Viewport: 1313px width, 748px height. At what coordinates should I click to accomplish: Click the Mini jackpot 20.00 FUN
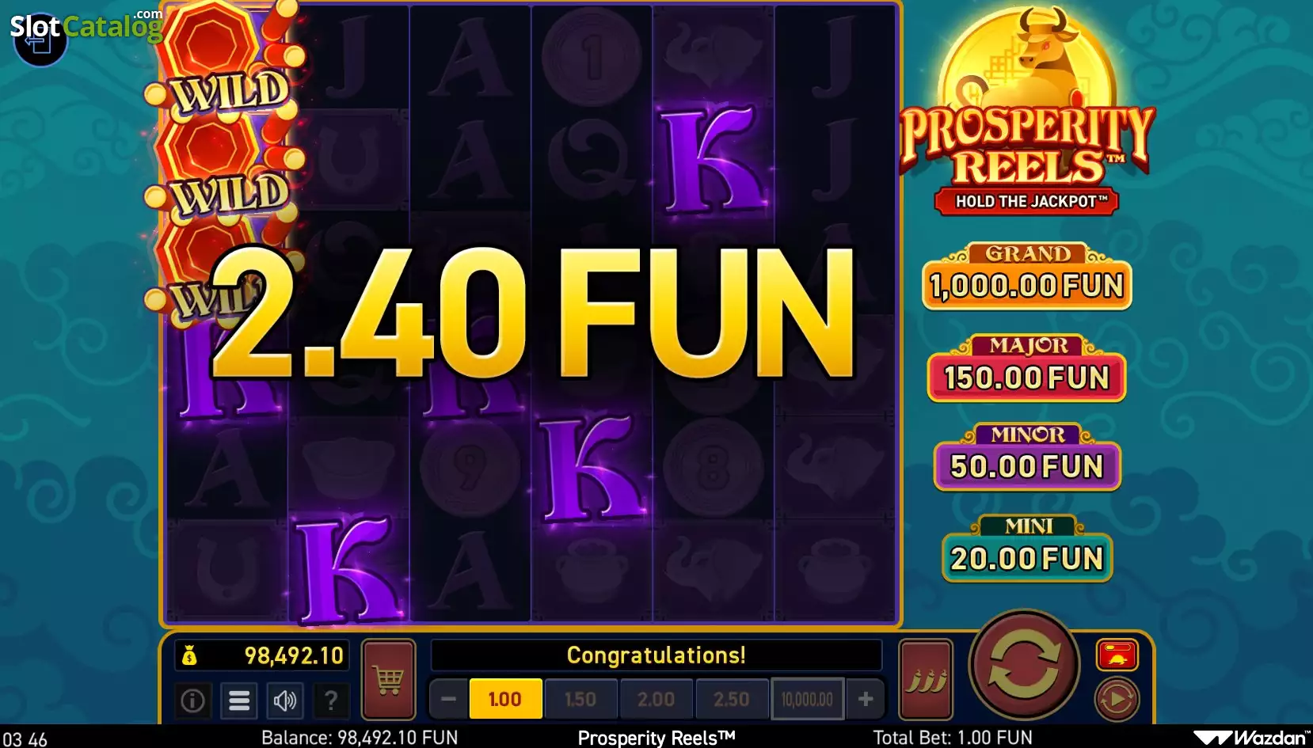pyautogui.click(x=1027, y=549)
